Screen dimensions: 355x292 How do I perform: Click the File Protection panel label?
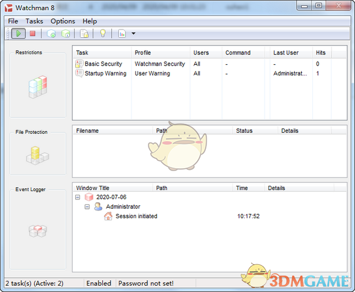point(31,132)
